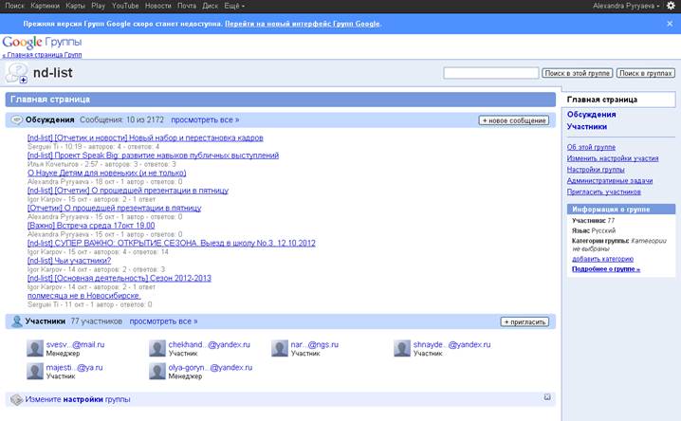The width and height of the screenshot is (681, 421).
Task: Expand the Ещё menu
Action: pyautogui.click(x=234, y=6)
